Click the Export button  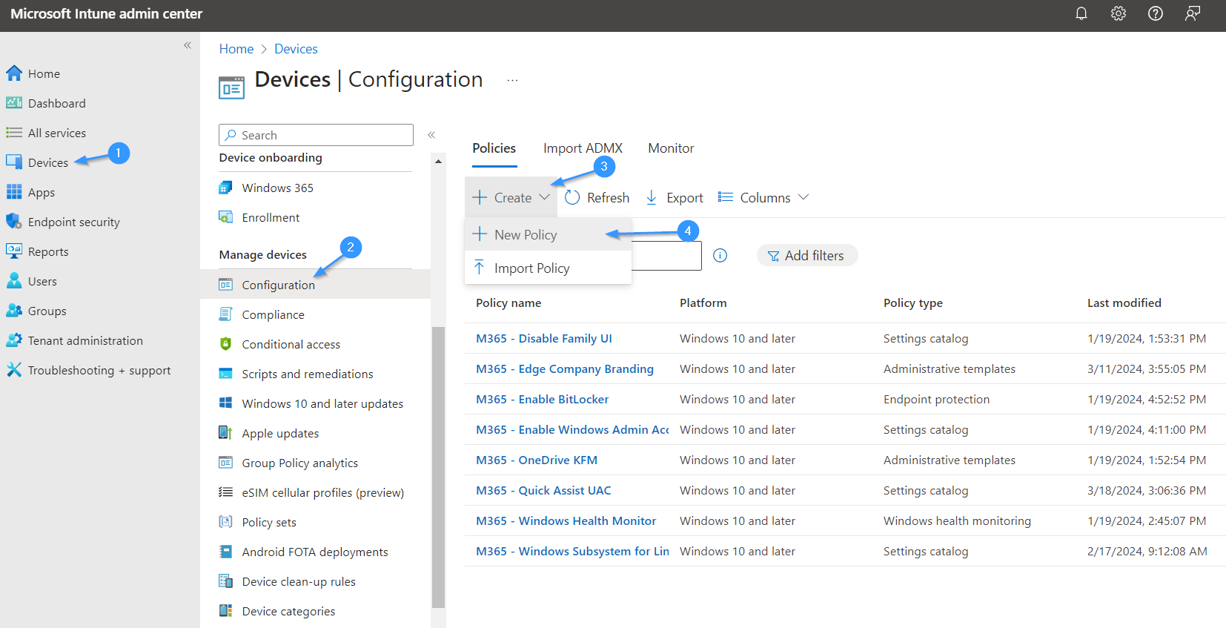pos(674,197)
